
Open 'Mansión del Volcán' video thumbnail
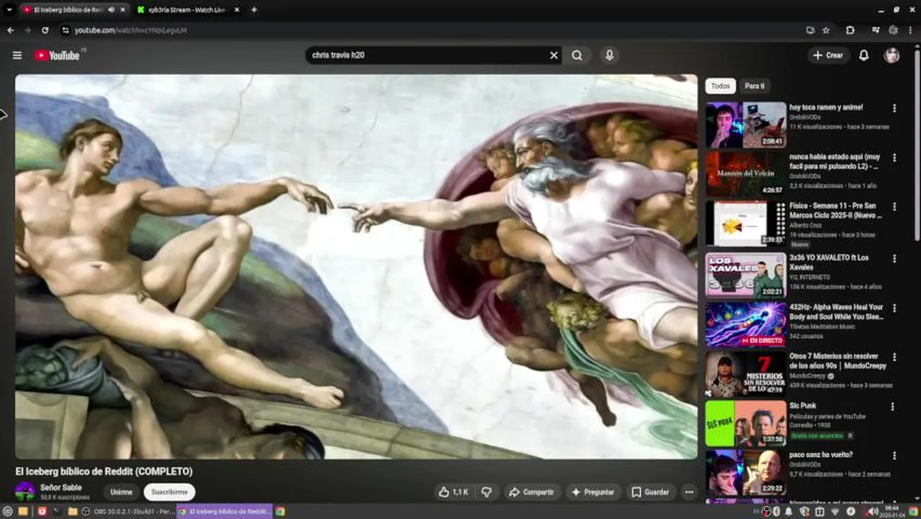(x=745, y=174)
